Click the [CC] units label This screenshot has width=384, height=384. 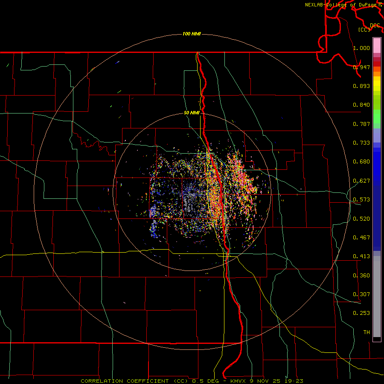(x=364, y=29)
